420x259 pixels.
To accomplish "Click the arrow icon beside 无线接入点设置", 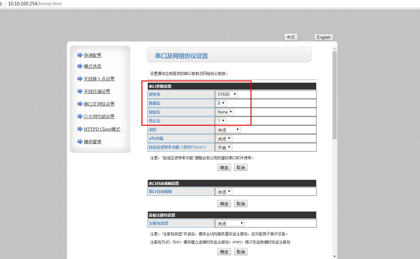I will pyautogui.click(x=80, y=79).
